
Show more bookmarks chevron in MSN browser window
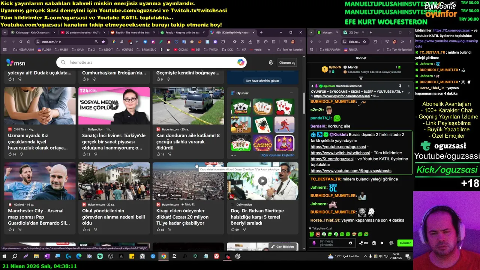268,49
